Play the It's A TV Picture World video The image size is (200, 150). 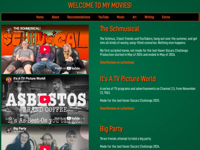(45, 99)
